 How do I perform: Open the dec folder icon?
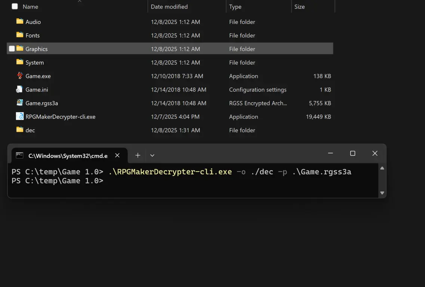(x=20, y=130)
